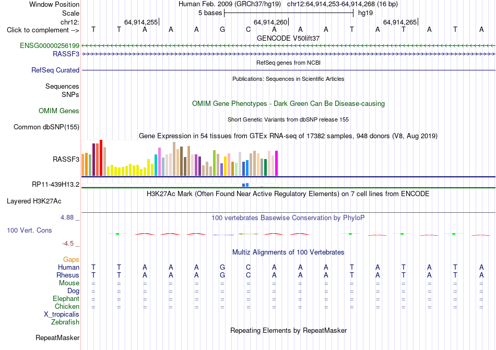Click the orange Gaps label
Image resolution: width=496 pixels, height=350 pixels.
[71, 259]
